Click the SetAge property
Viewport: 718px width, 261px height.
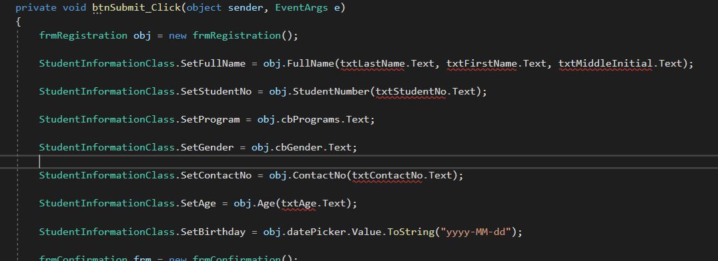click(199, 203)
